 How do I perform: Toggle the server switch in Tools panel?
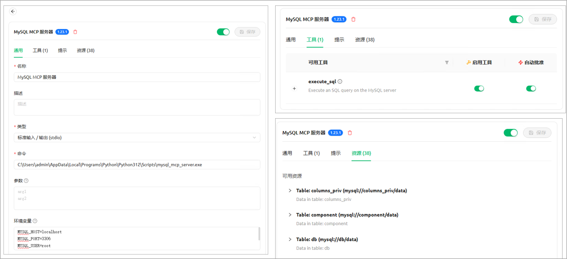pyautogui.click(x=516, y=19)
